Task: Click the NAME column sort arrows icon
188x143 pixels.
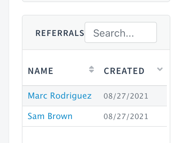Action: click(x=92, y=69)
